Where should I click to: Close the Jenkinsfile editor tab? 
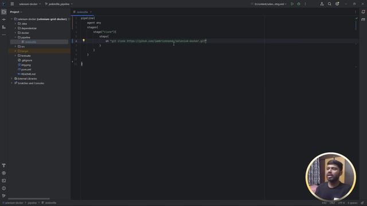pyautogui.click(x=91, y=12)
